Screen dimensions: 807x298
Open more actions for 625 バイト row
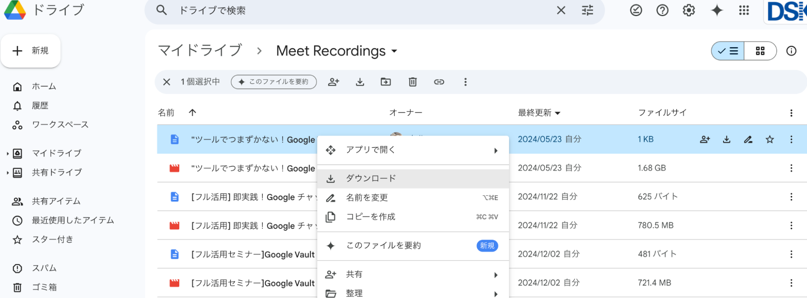point(791,197)
